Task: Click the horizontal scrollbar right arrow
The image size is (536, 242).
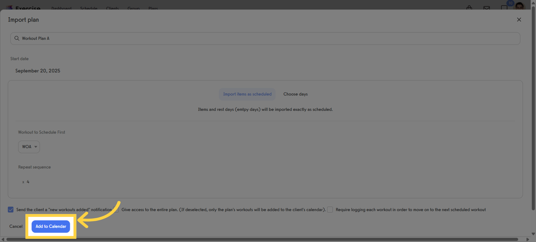Action: [x=528, y=239]
